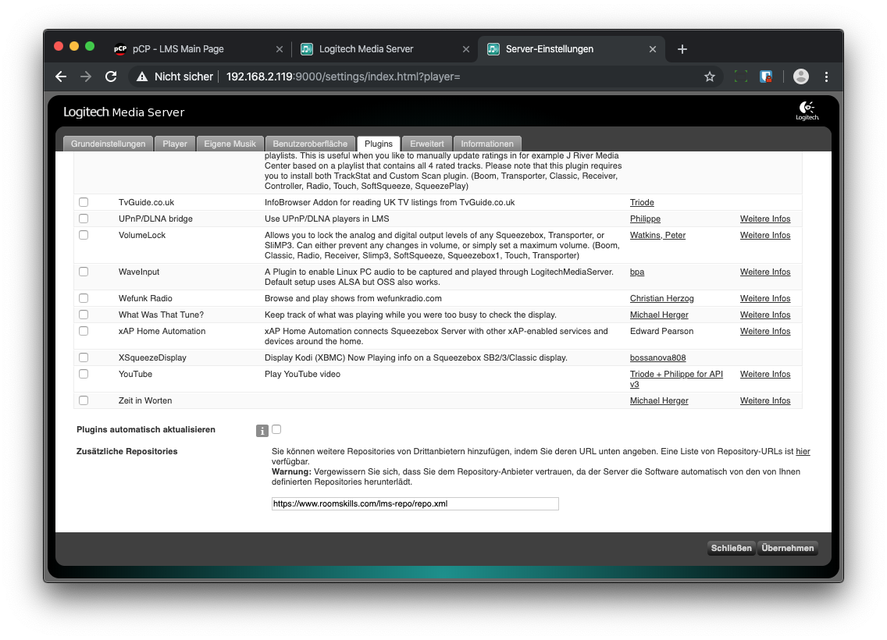Viewport: 887px width, 640px height.
Task: Click the Nicht sicher warning icon
Action: (142, 77)
